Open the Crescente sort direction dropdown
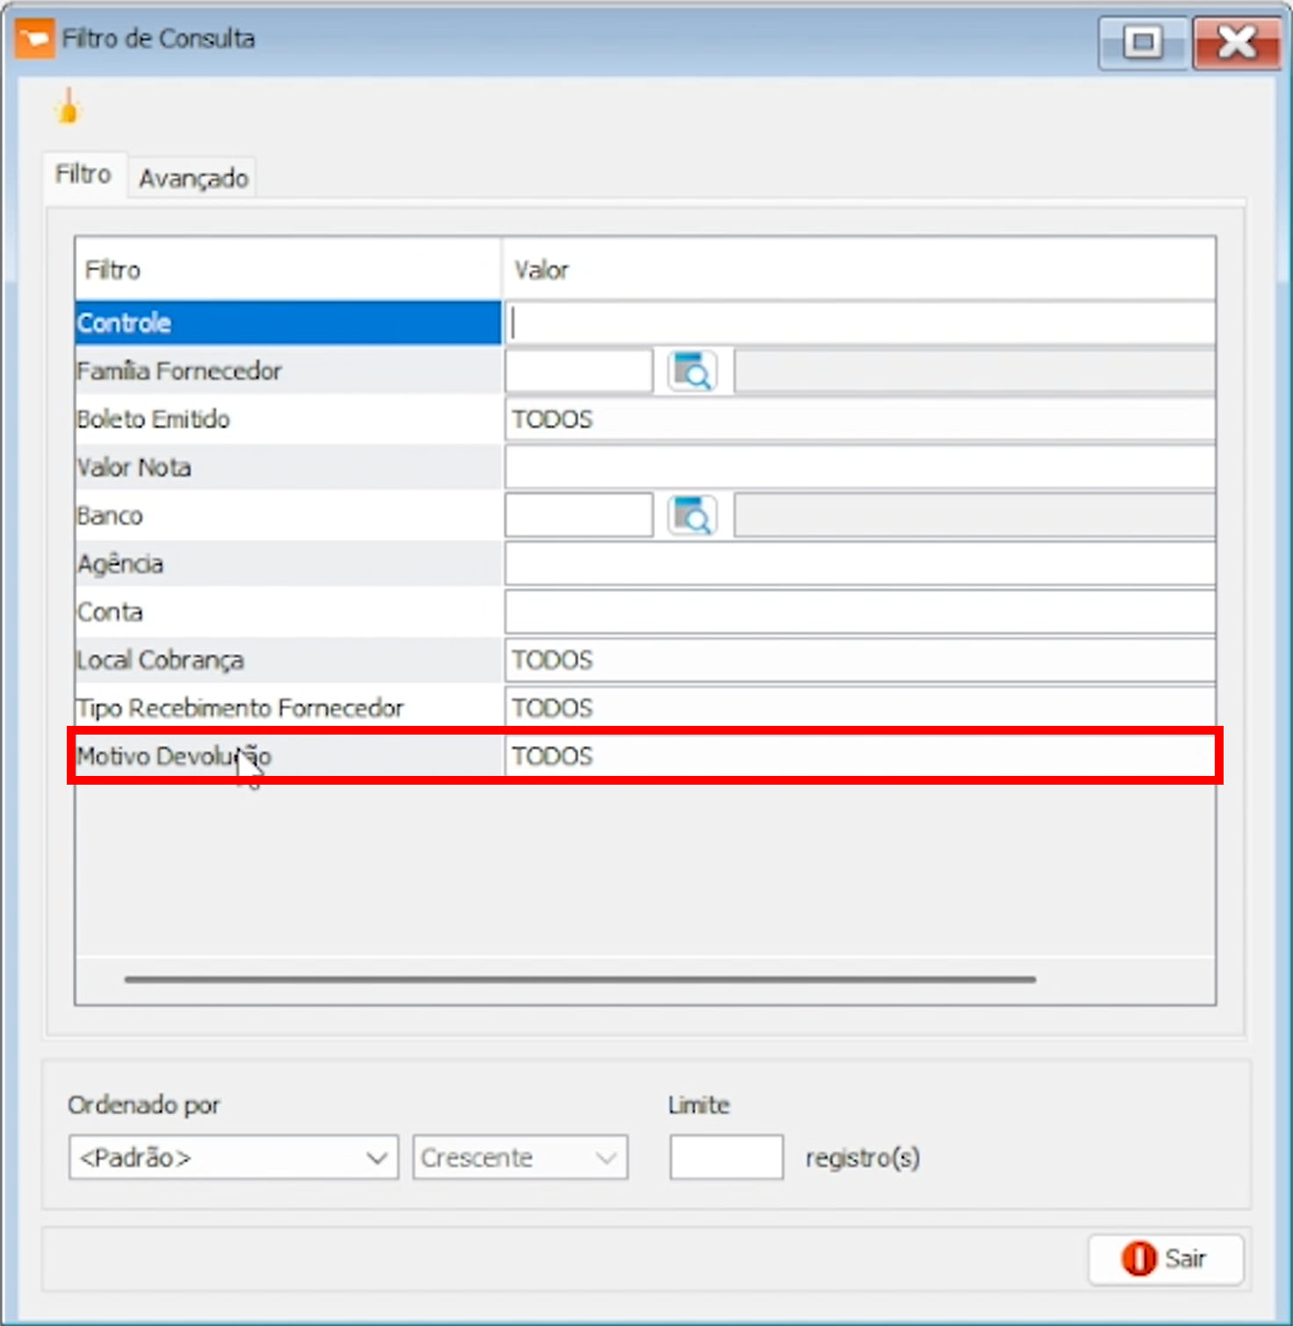The image size is (1293, 1326). (520, 1157)
